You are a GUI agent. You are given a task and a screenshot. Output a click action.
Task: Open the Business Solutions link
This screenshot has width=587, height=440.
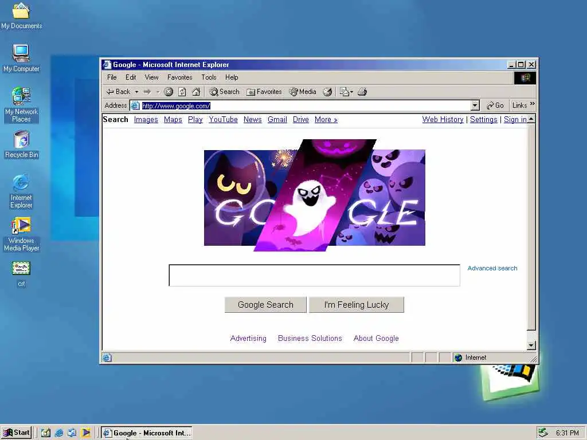coord(310,338)
